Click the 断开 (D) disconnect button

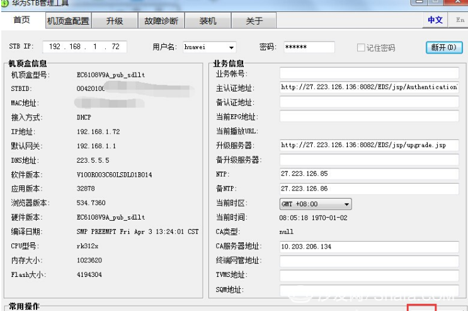click(444, 47)
